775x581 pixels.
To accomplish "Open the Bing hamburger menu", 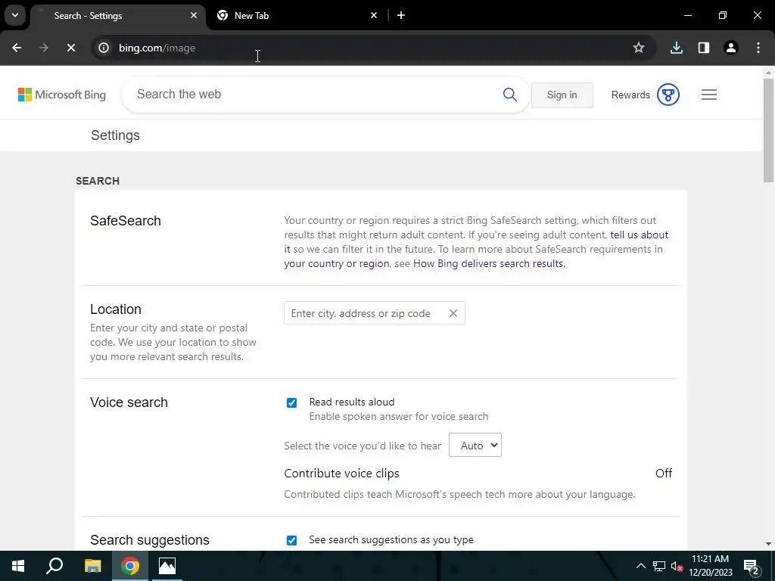I will click(708, 95).
